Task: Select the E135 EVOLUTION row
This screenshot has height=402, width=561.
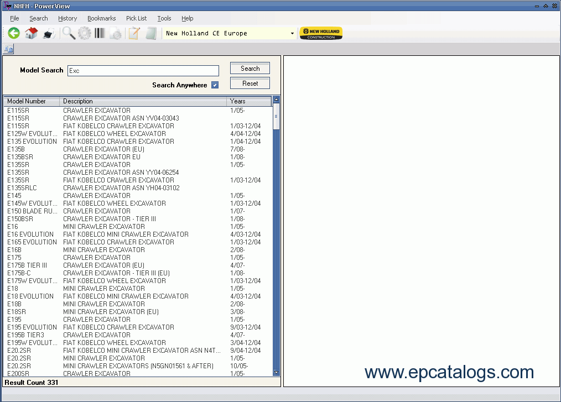Action: pos(138,141)
